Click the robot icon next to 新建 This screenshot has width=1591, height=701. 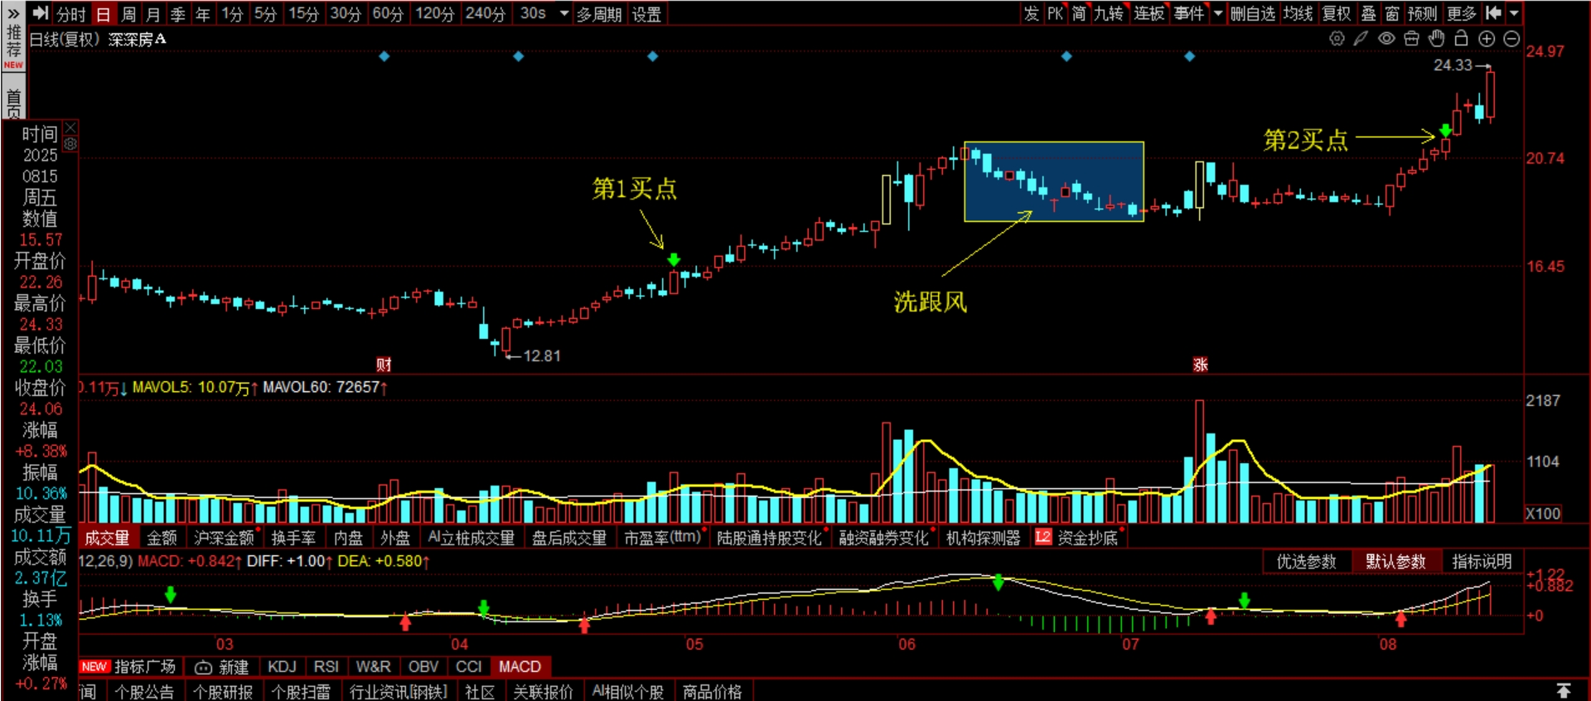203,667
